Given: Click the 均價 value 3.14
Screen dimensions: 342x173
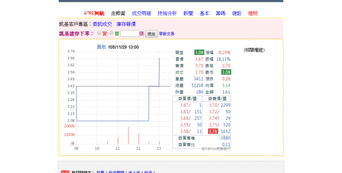Looking at the screenshot, I should point(226,85).
